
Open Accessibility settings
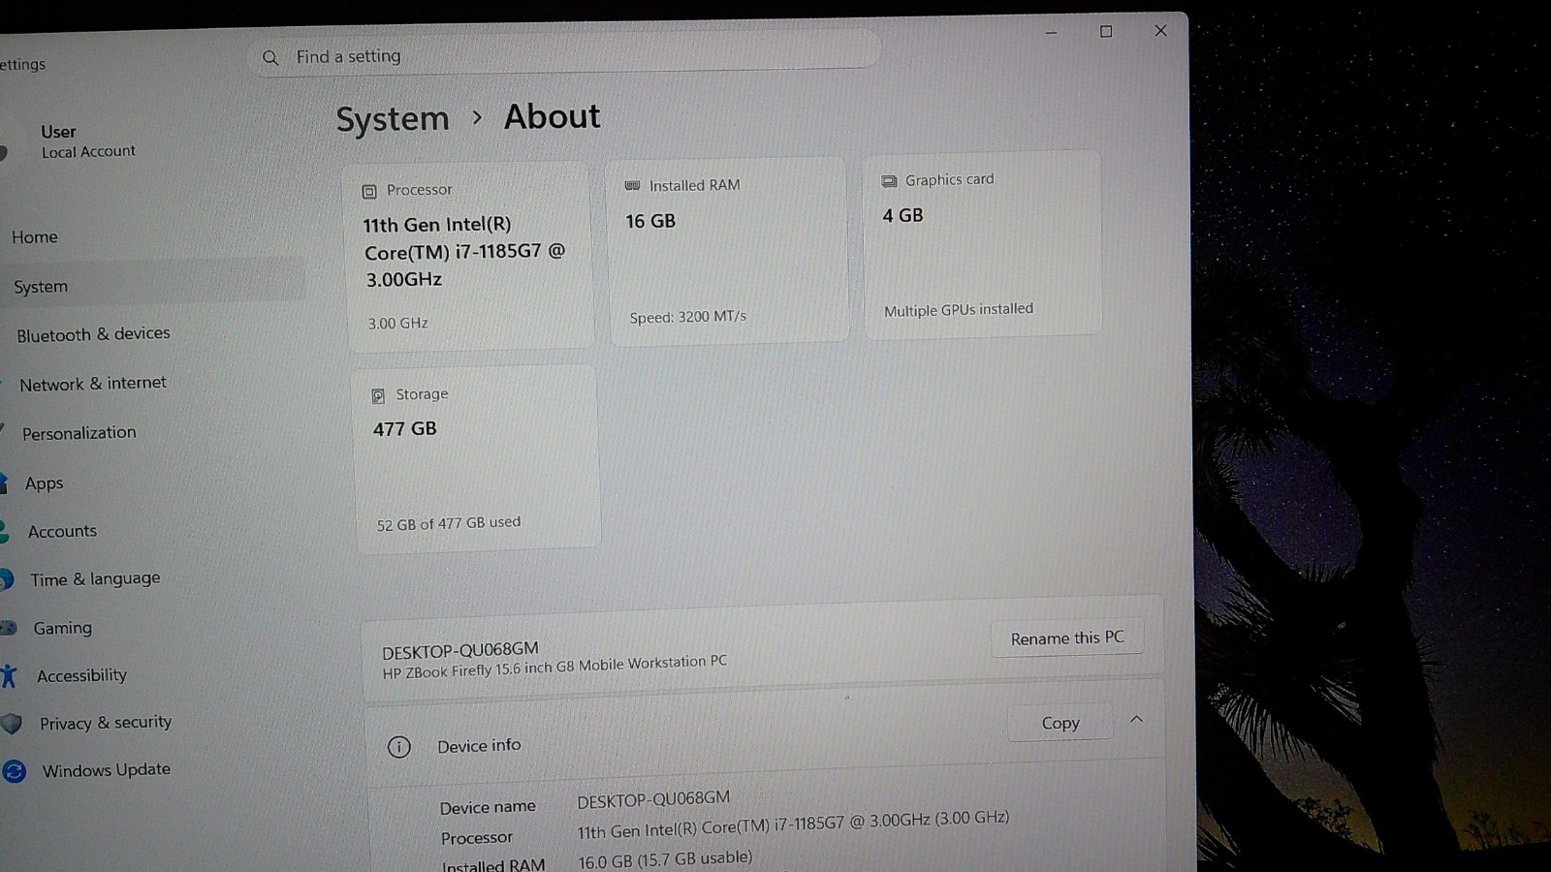[81, 675]
